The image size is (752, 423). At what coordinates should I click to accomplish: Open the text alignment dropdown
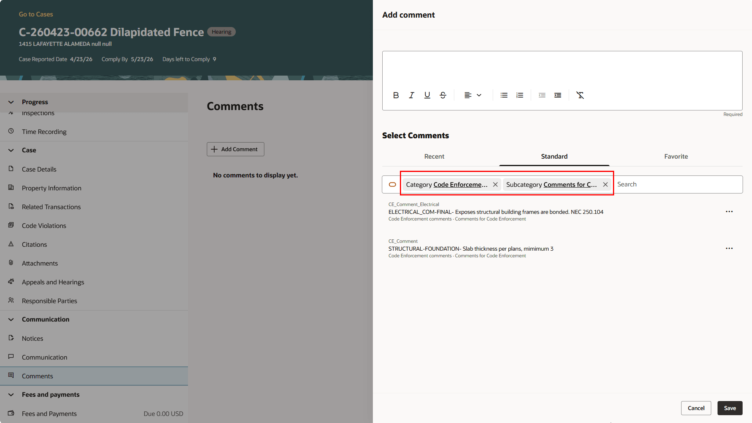pyautogui.click(x=473, y=95)
